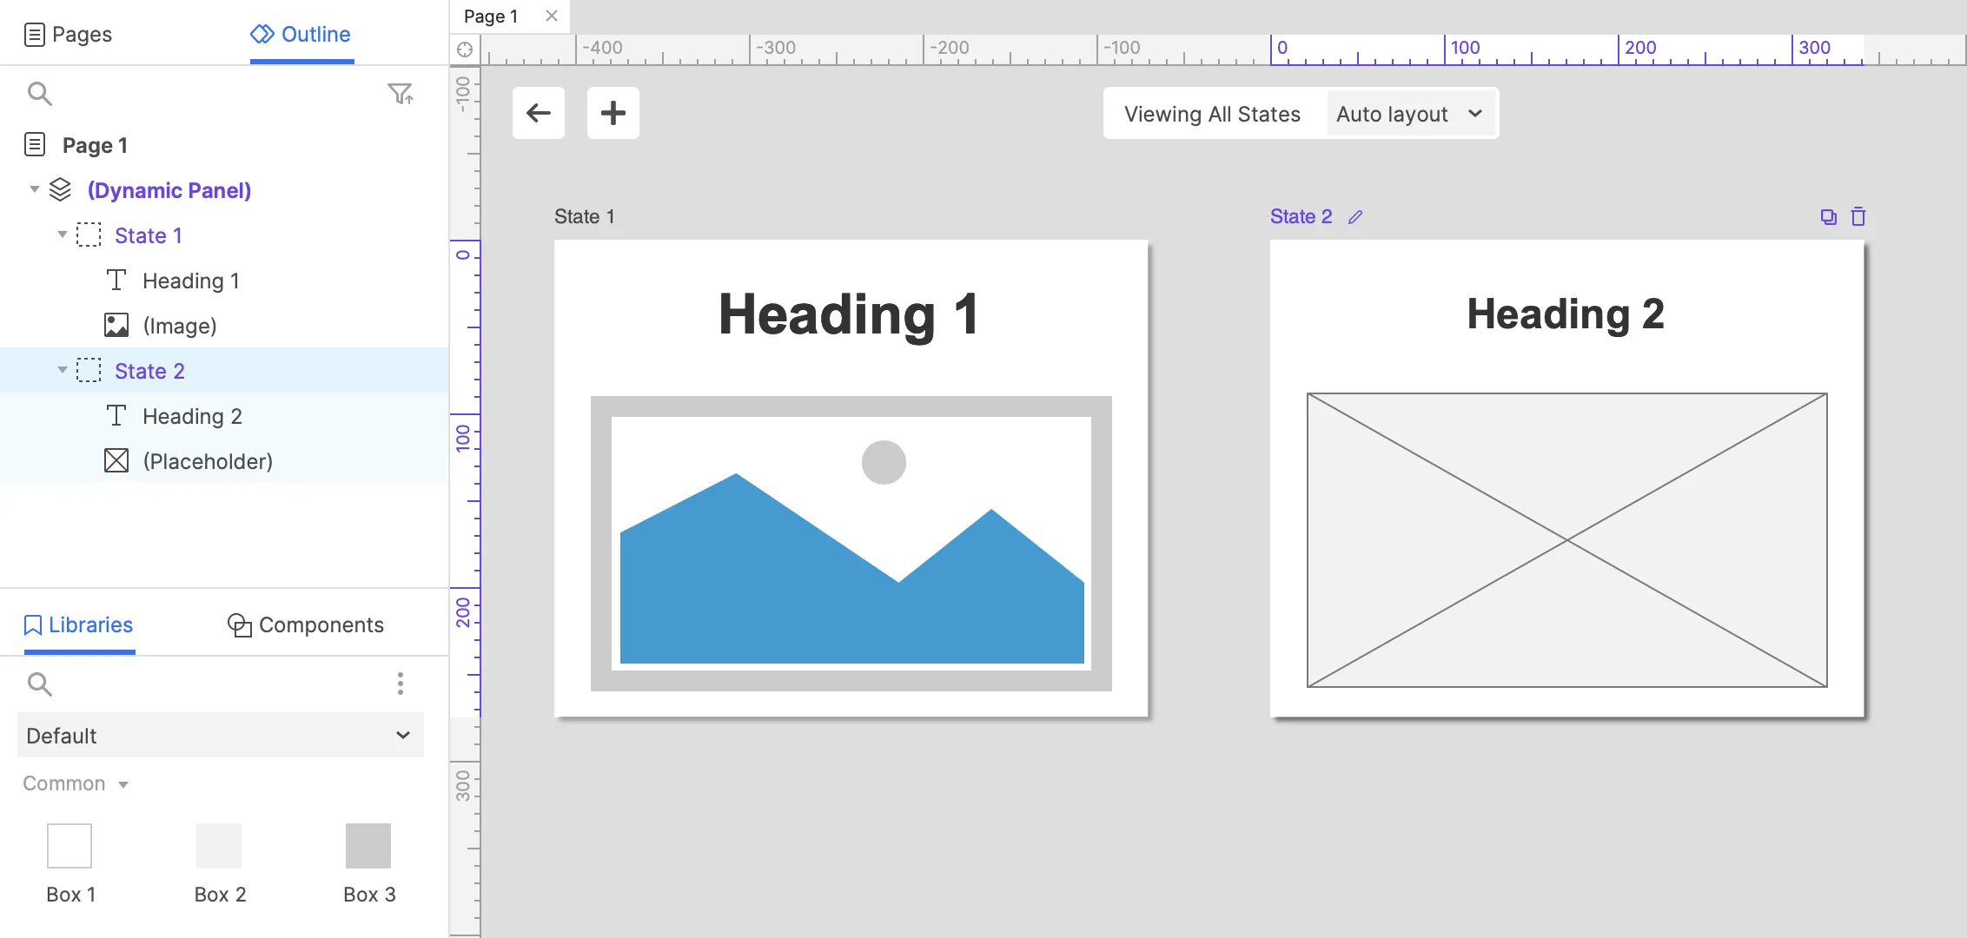
Task: Click the Outline search magnifier icon
Action: coord(40,94)
